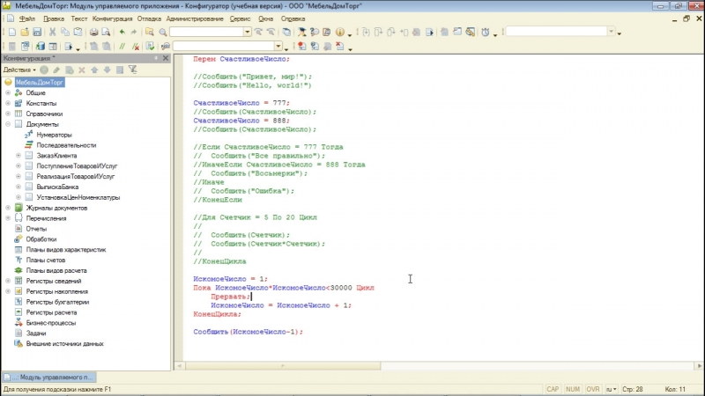Click the scroll right arrow of editor
This screenshot has width=705, height=396.
[x=699, y=366]
